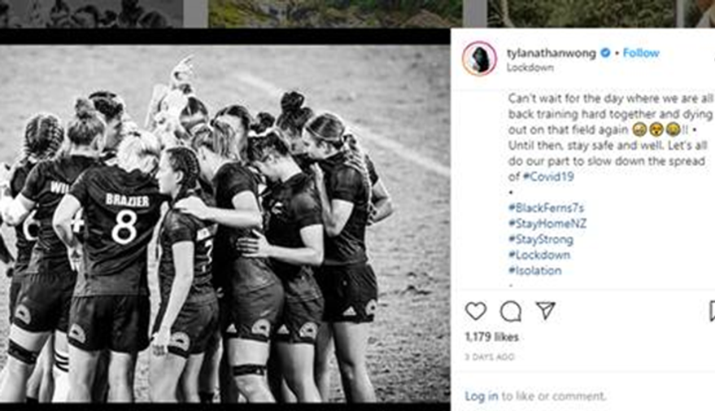This screenshot has height=411, width=715.
Task: Open the #BlackFerns7s hashtag
Action: click(546, 208)
